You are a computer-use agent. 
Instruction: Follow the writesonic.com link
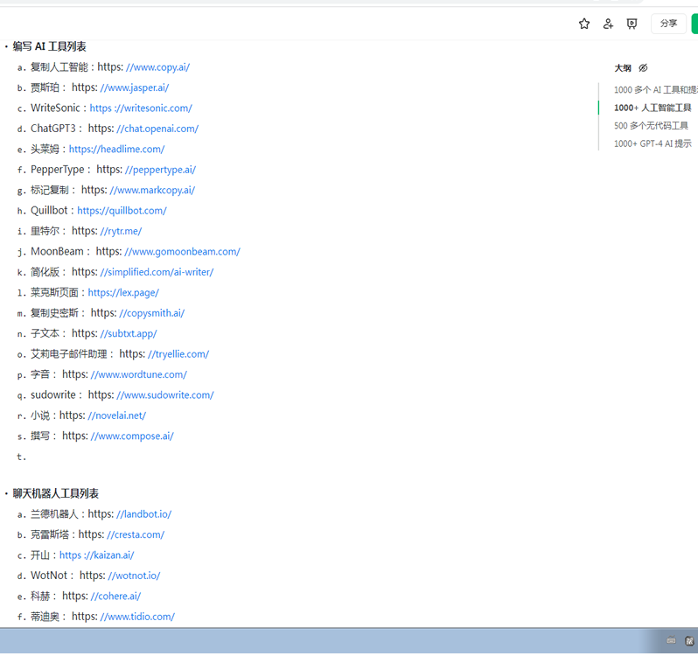coord(141,108)
